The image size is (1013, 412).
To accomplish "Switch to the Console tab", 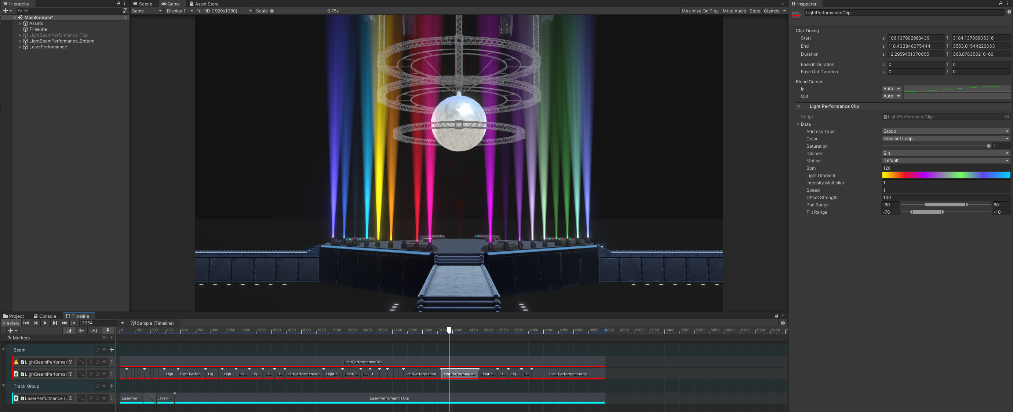I will pos(45,316).
